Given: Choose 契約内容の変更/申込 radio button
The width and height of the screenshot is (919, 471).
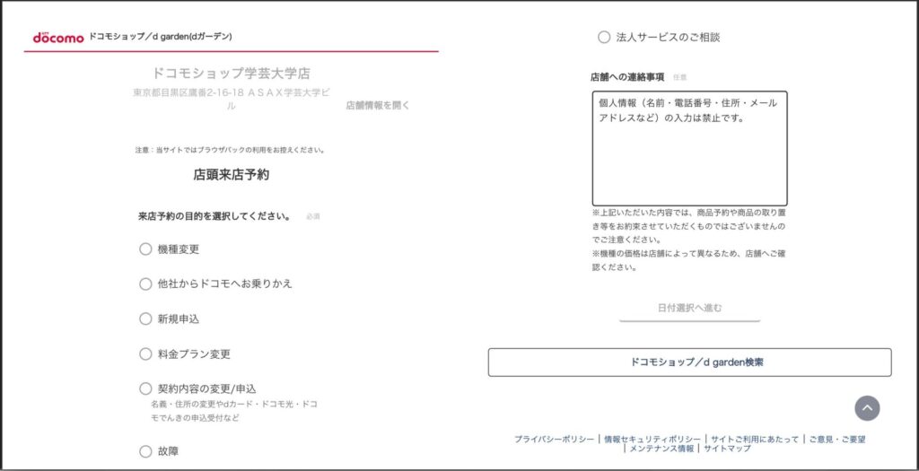Looking at the screenshot, I should [x=145, y=388].
